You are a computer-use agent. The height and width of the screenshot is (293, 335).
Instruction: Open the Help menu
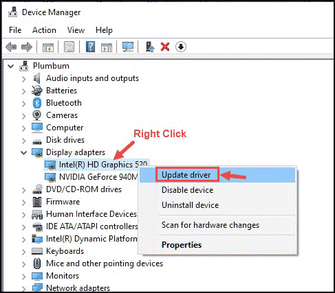[104, 30]
